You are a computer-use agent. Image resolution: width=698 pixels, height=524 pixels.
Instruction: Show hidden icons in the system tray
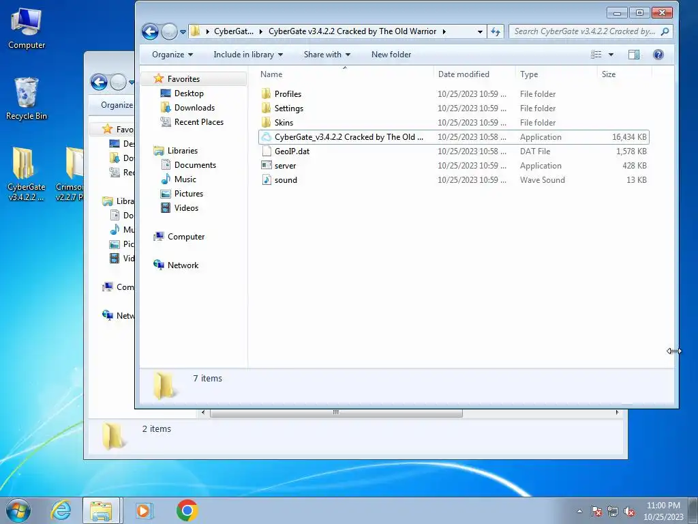[579, 511]
